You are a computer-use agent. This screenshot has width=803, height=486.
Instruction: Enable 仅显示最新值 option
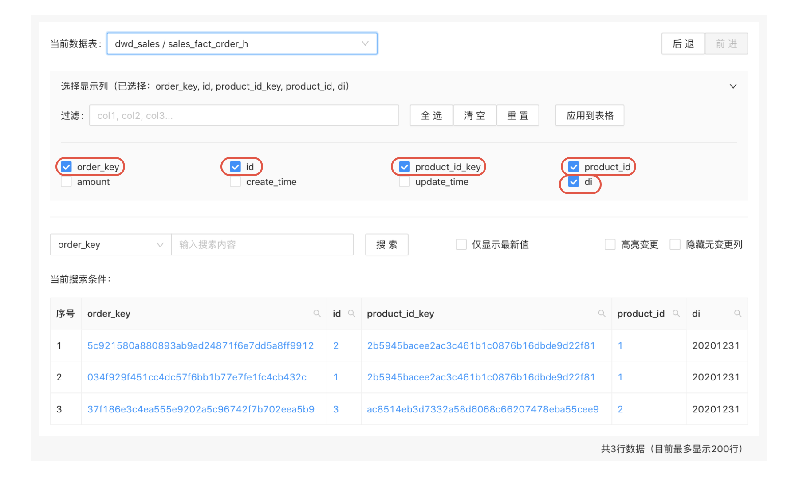(x=461, y=244)
